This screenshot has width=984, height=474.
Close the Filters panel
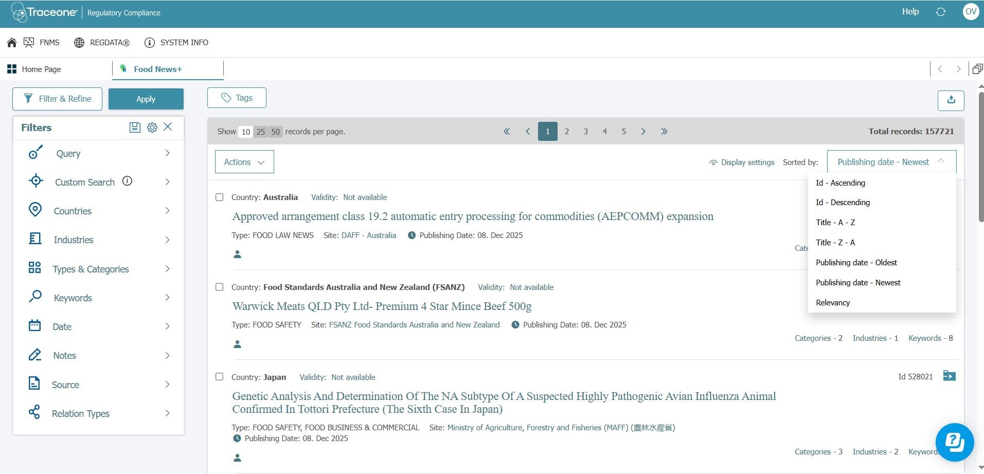pyautogui.click(x=168, y=126)
